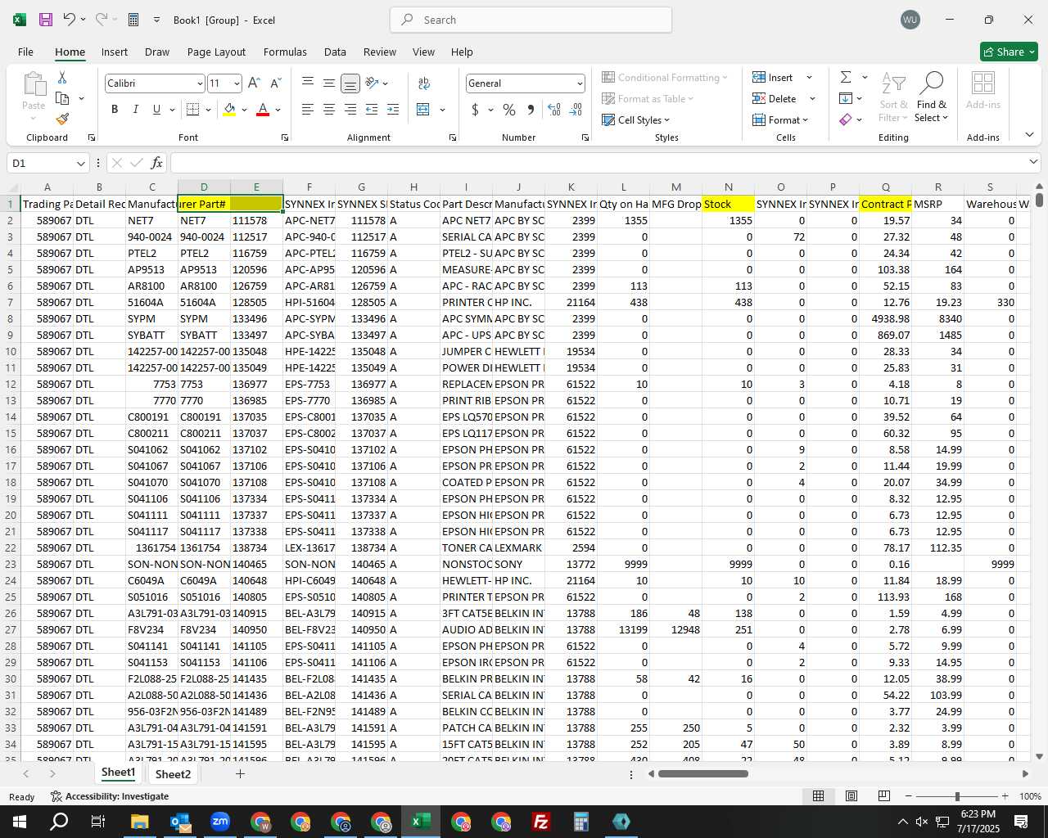Apply the red font color swatch
Image resolution: width=1048 pixels, height=838 pixels.
pyautogui.click(x=263, y=109)
